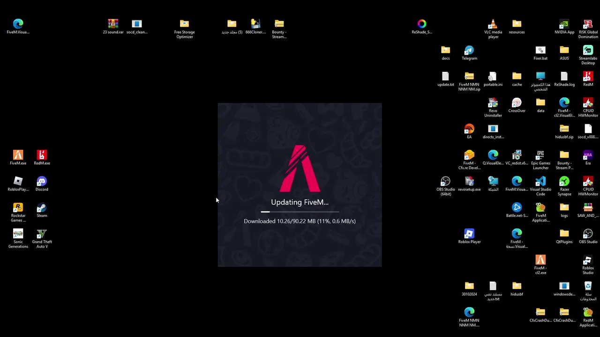
Task: Launch the Rockstar Games launcher icon
Action: (18, 212)
